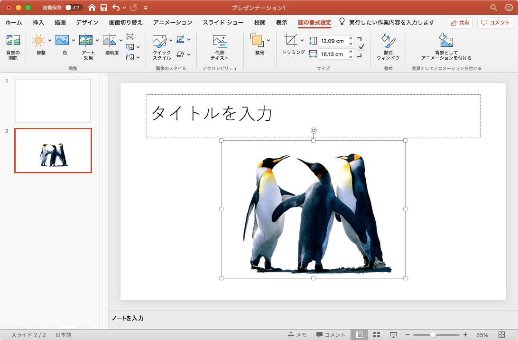Open the Format Pane (書式ウィンドウ) icon
Screen dimensions: 518x340
(388, 42)
